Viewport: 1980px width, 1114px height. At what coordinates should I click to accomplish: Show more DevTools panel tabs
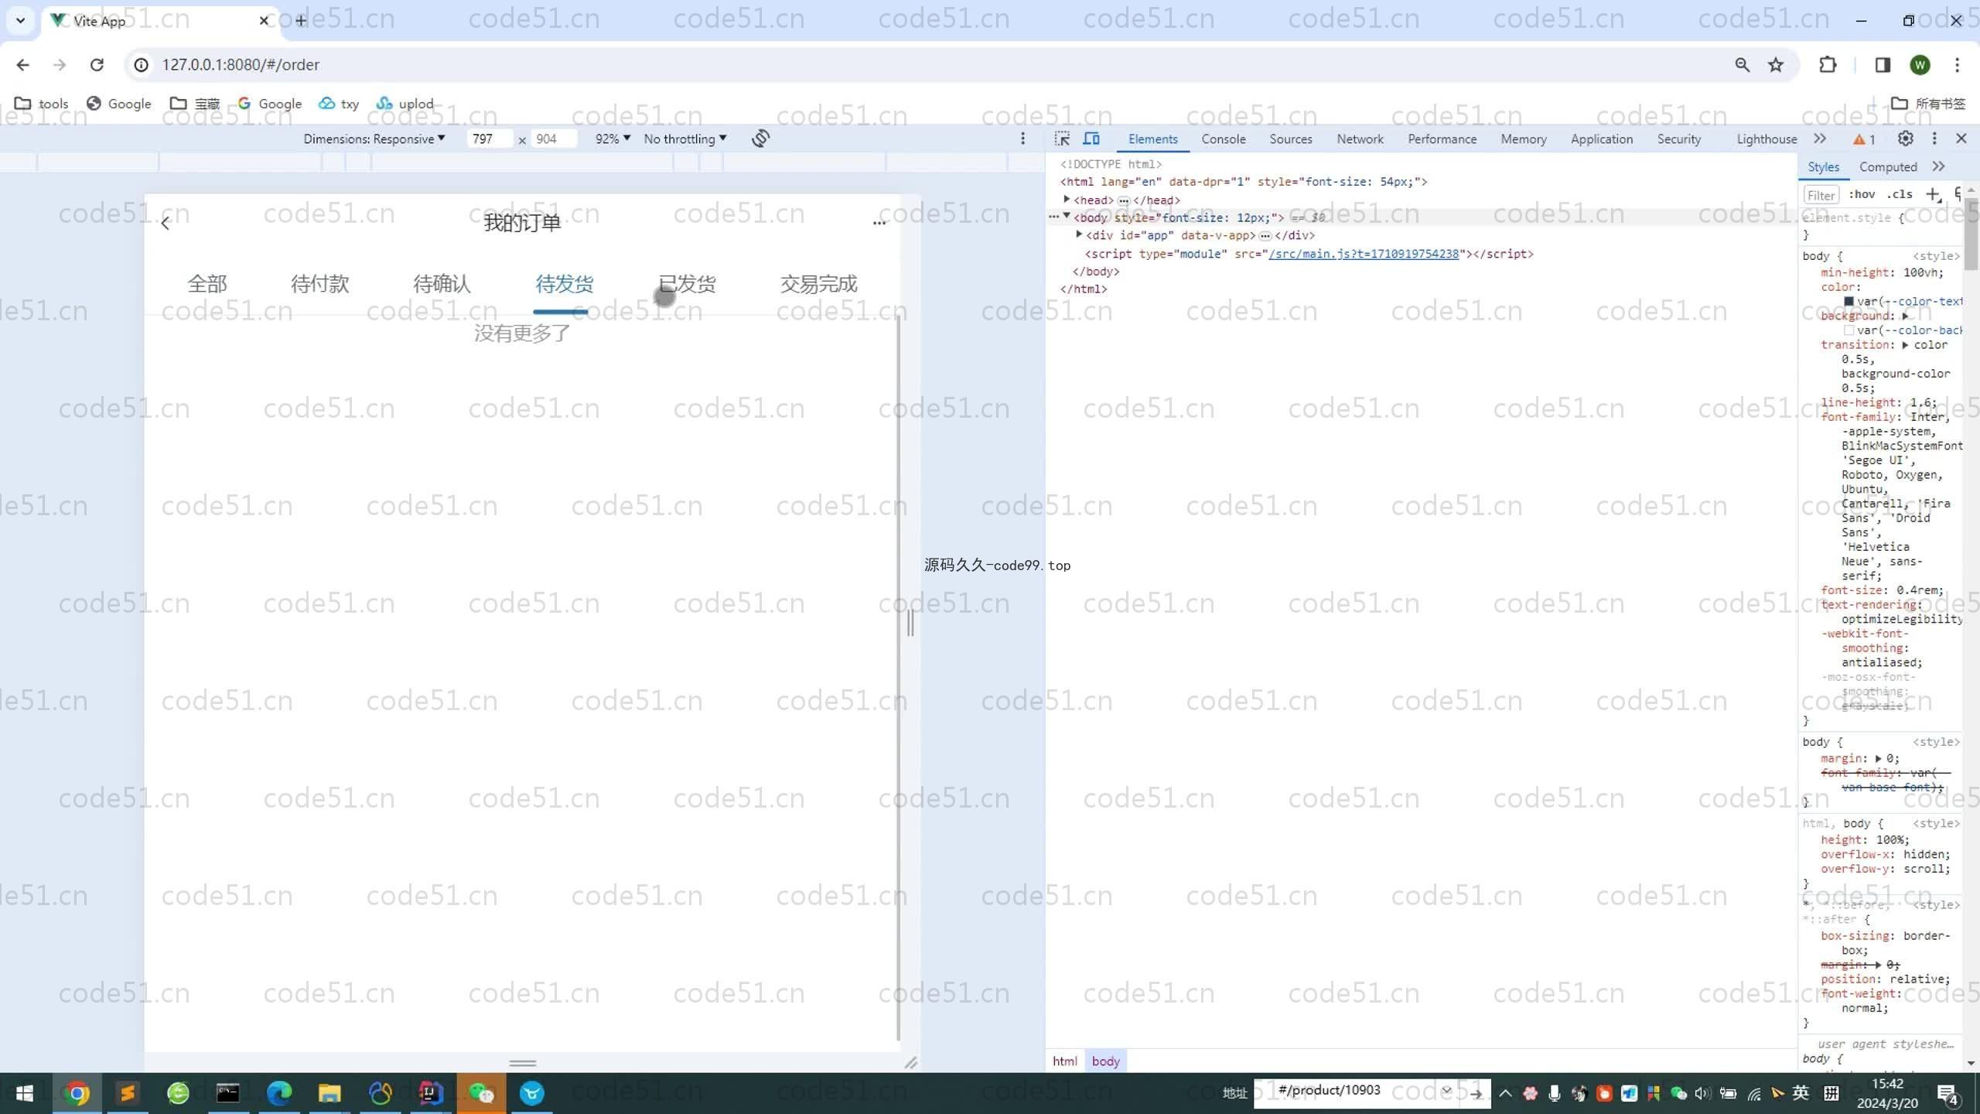1820,138
